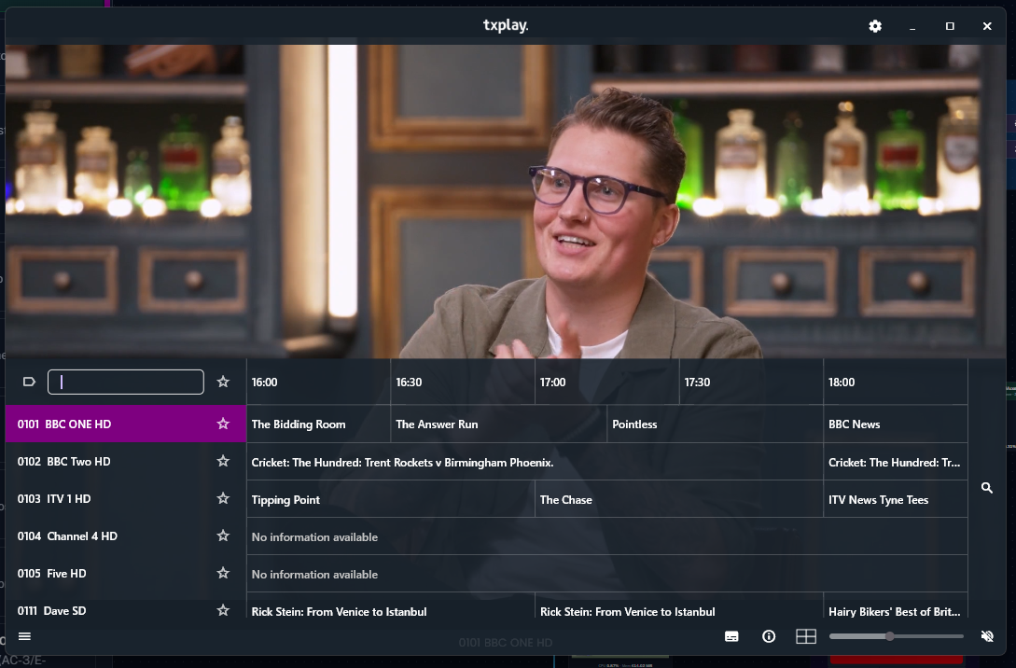Screen dimensions: 1016x668
Task: Open Pointless programme entry
Action: pyautogui.click(x=716, y=424)
